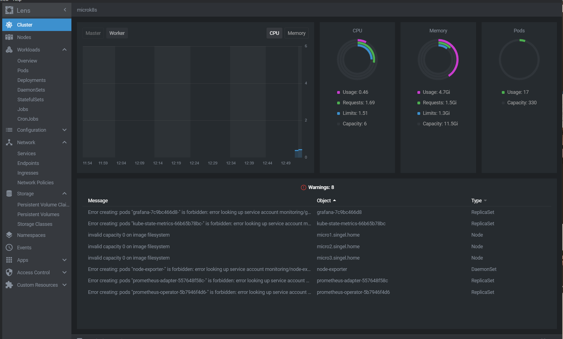Open Storage Classes
The width and height of the screenshot is (563, 339).
pyautogui.click(x=35, y=224)
